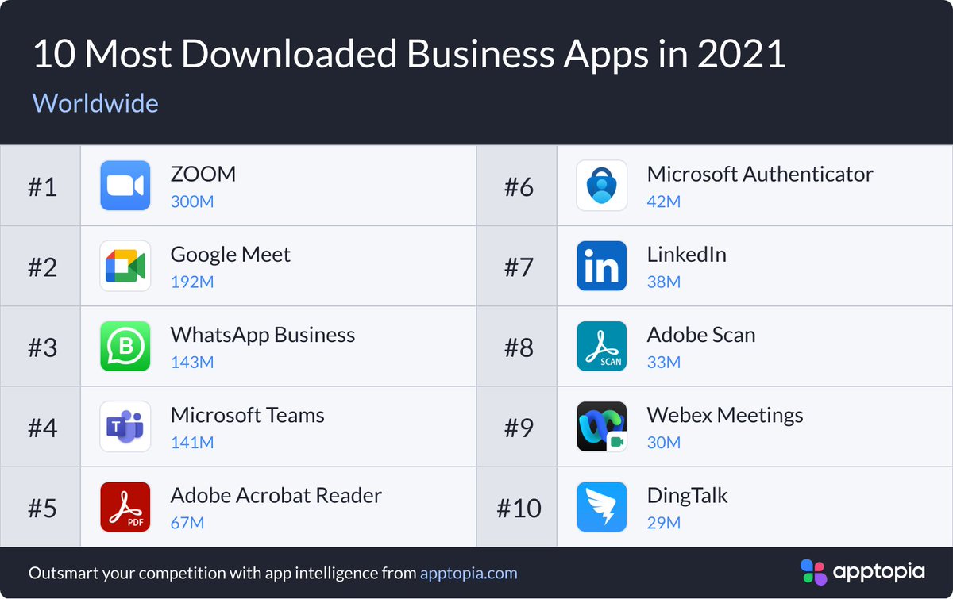The image size is (953, 599).
Task: Click the 29M download count
Action: [x=664, y=523]
